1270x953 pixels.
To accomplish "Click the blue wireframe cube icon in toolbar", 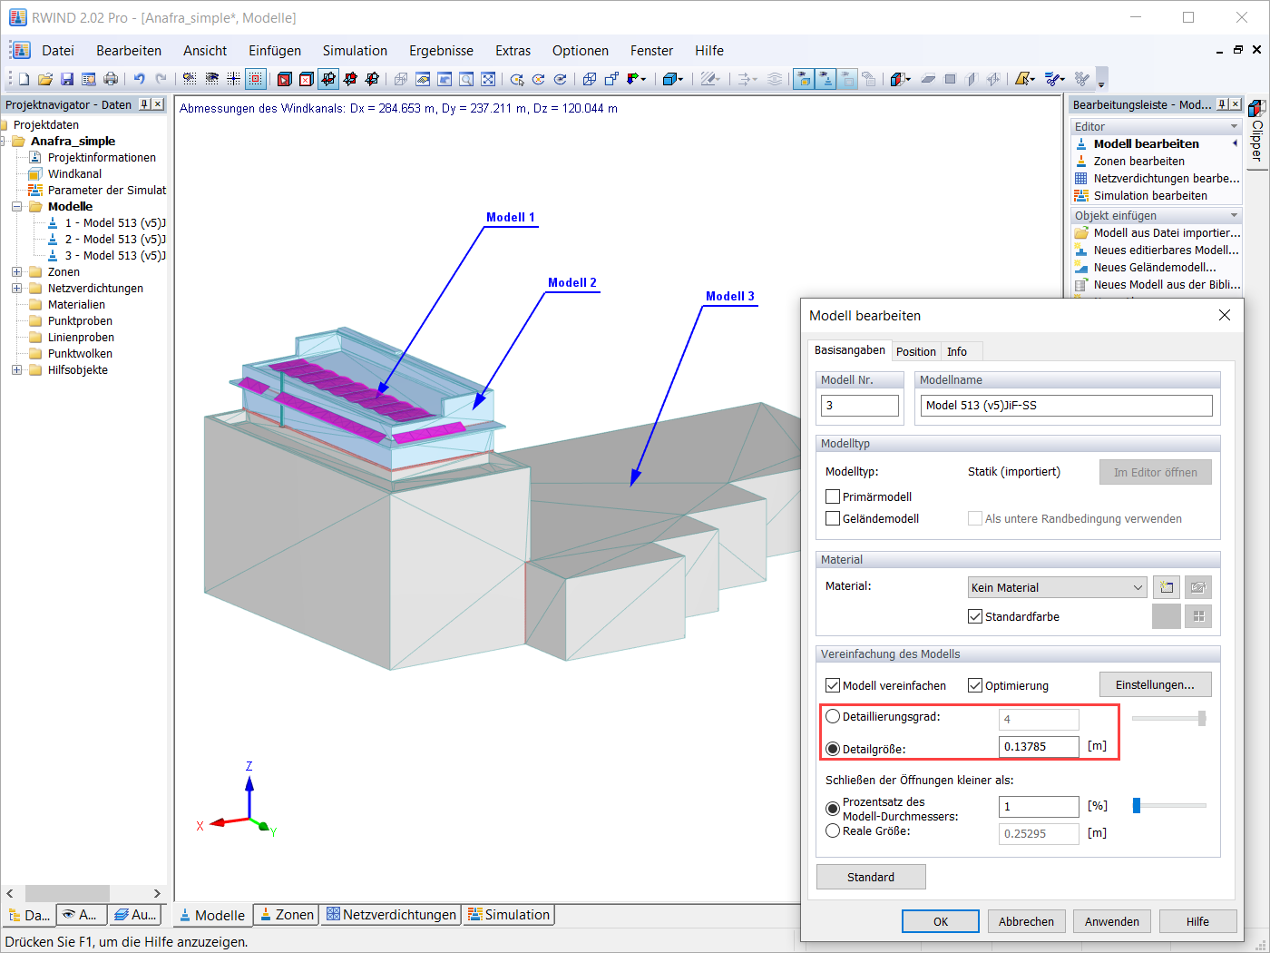I will coord(590,79).
